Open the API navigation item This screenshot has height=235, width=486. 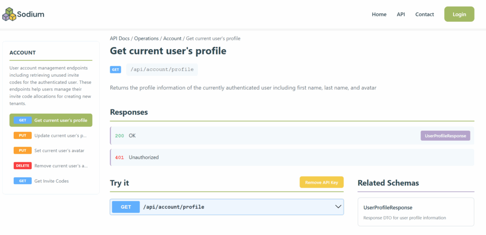[x=401, y=14]
